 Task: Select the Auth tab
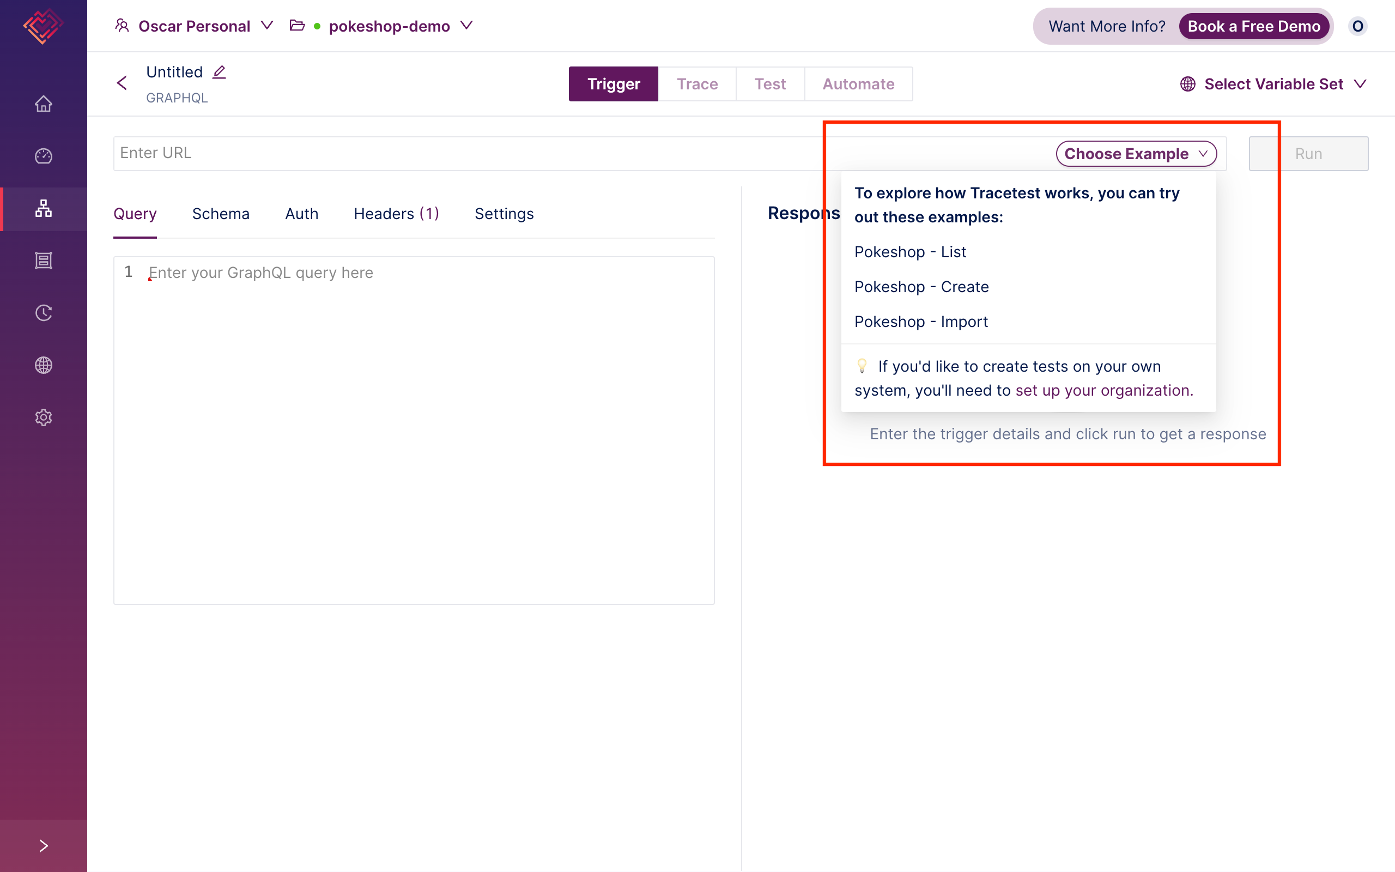tap(301, 214)
